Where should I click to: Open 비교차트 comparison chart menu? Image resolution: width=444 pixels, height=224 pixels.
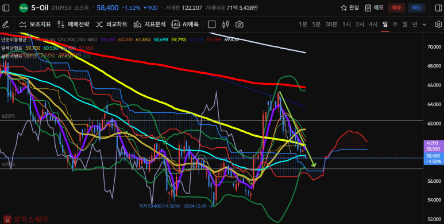[x=111, y=24]
